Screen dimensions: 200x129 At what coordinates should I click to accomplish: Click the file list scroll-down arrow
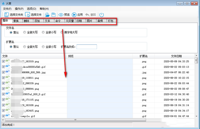[196, 116]
